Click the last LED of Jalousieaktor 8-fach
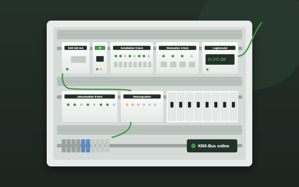The width and height of the screenshot is (299, 187). 114,105
